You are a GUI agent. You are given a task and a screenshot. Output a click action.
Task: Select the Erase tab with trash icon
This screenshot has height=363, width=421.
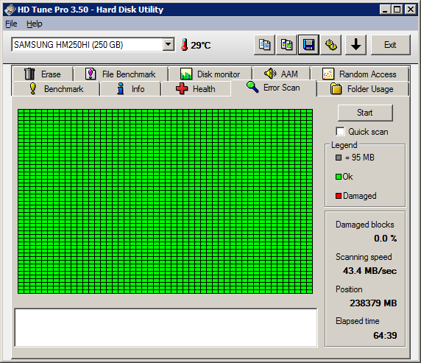pyautogui.click(x=43, y=74)
